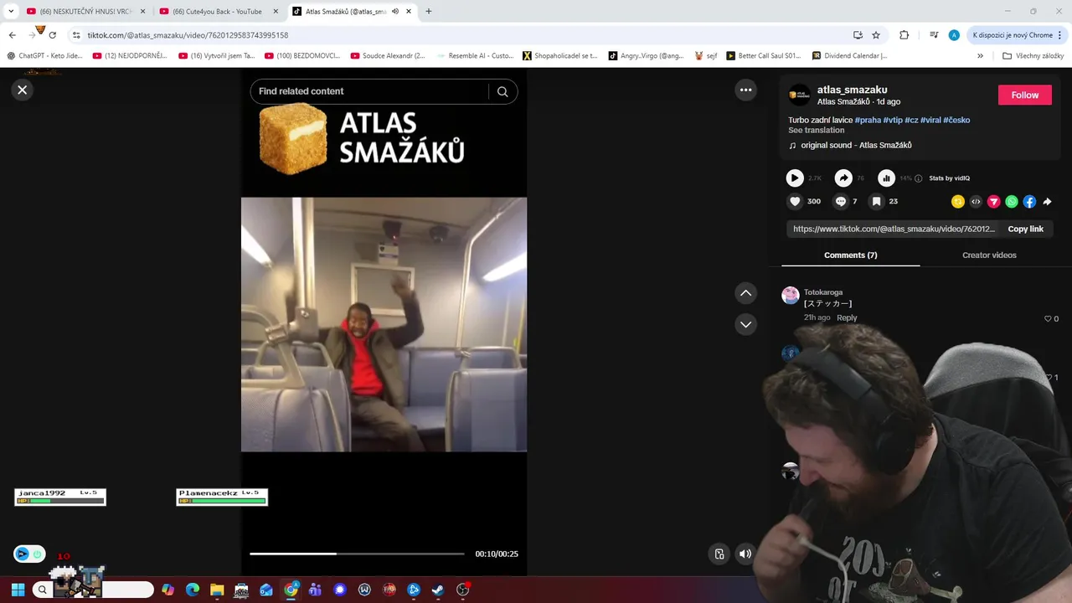Switch to the Creator videos tab
Viewport: 1072px width, 603px height.
[989, 255]
